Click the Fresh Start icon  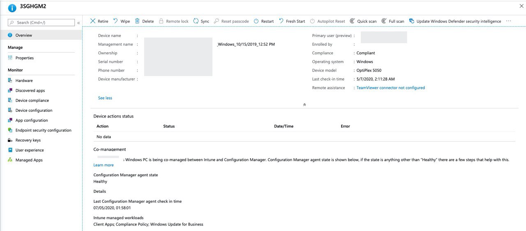281,21
